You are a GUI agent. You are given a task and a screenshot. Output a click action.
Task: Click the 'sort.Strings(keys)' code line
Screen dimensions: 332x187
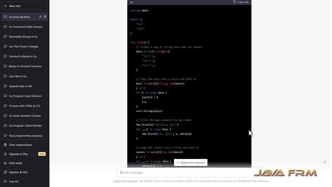(x=149, y=111)
